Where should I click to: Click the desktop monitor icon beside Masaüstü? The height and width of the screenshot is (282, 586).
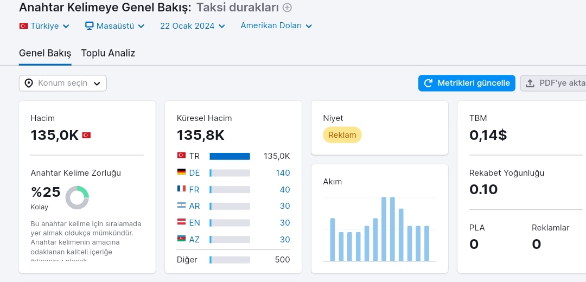89,26
